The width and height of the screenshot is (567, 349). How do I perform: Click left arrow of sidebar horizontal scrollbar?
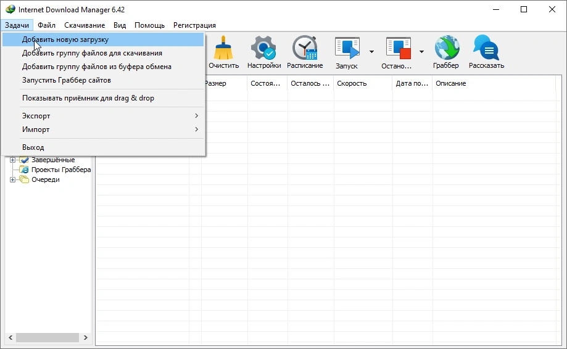click(10, 337)
